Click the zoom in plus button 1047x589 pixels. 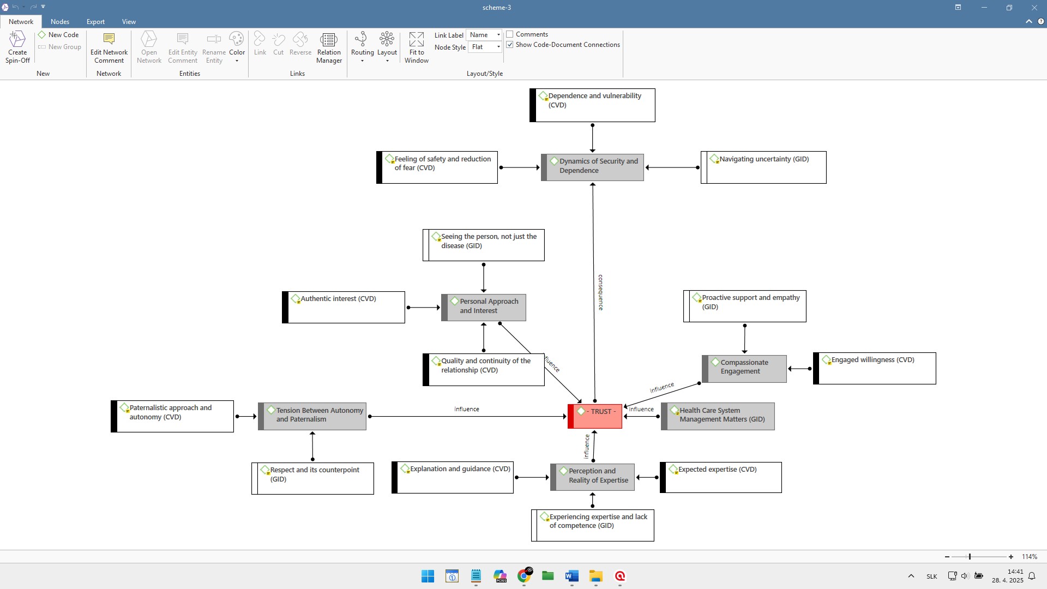click(x=1011, y=557)
